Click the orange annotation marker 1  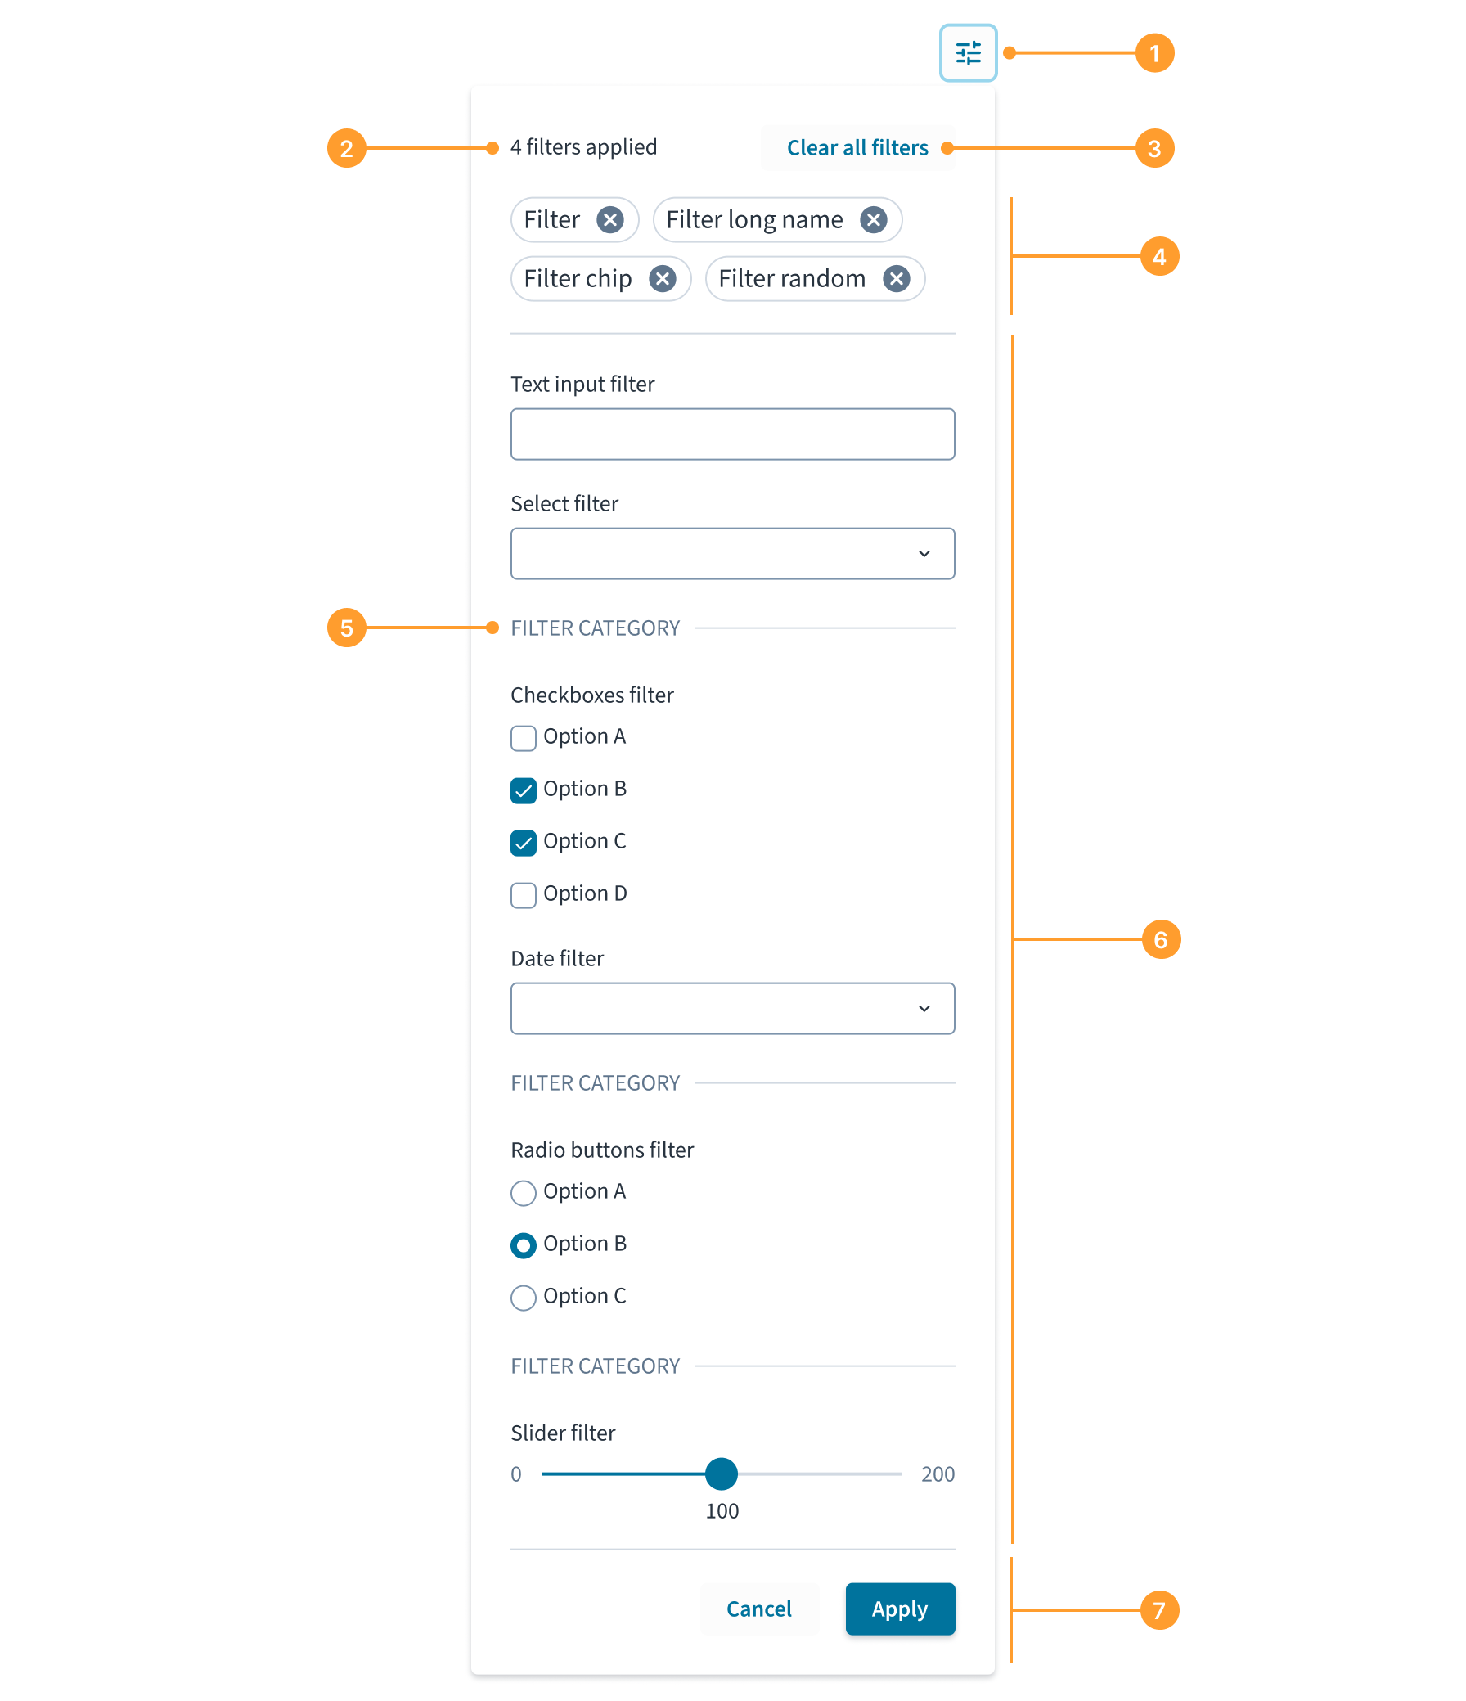click(1154, 53)
